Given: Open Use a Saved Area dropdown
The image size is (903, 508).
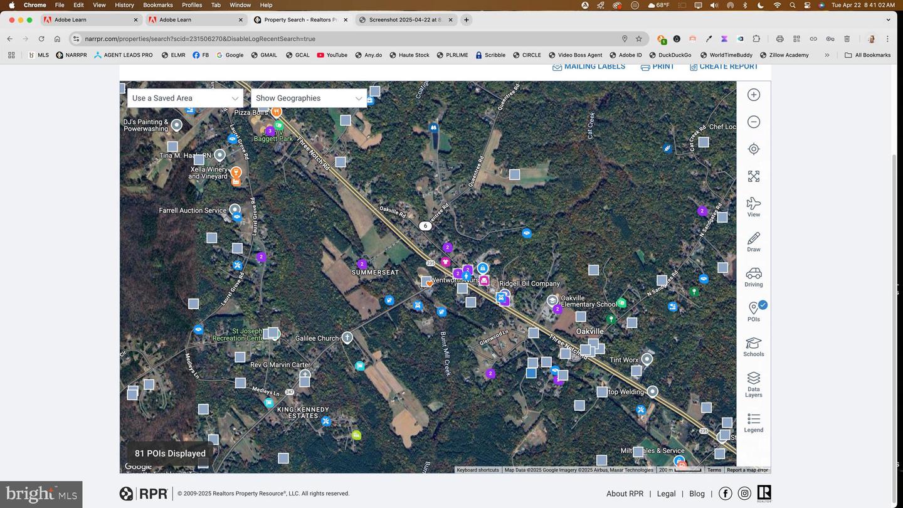Looking at the screenshot, I should [x=185, y=98].
